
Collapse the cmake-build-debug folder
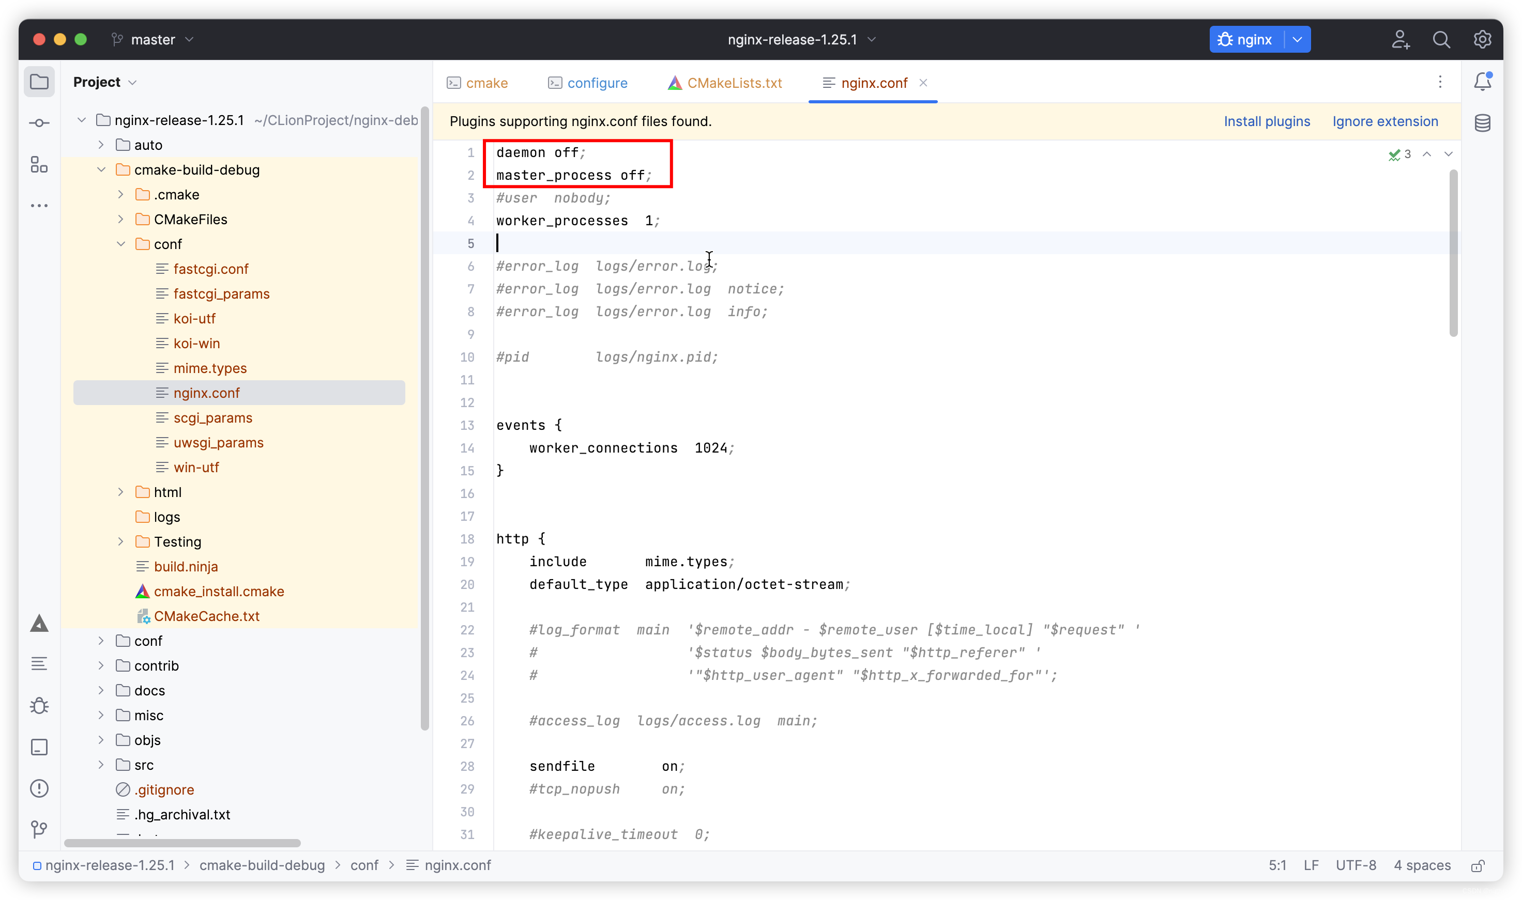[101, 170]
